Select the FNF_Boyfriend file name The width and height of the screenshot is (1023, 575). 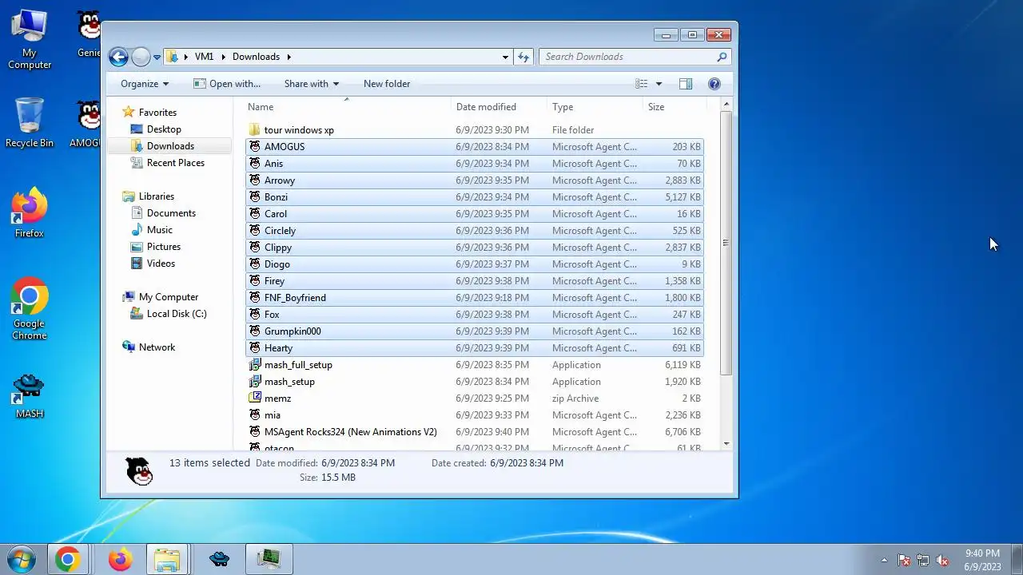295,298
